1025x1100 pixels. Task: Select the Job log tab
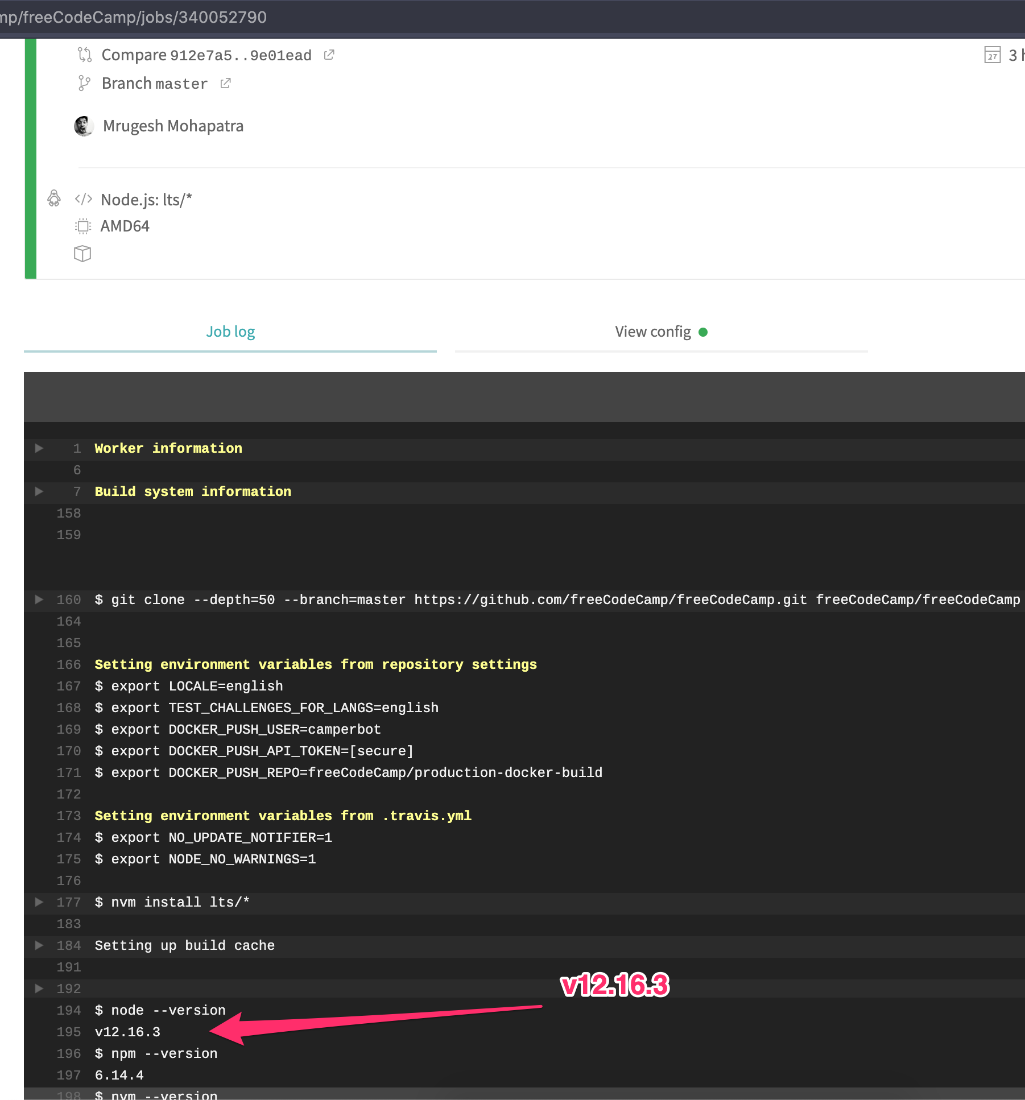pyautogui.click(x=230, y=332)
